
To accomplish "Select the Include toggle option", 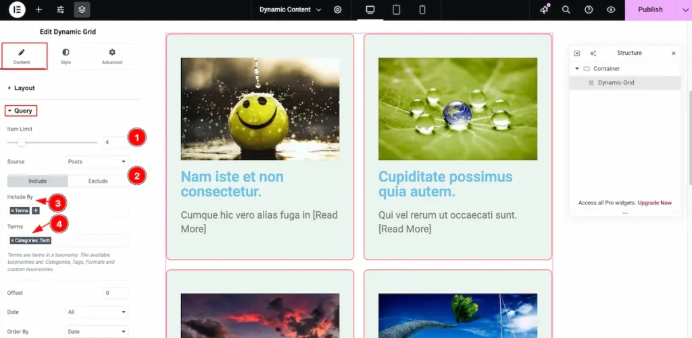I will click(38, 181).
